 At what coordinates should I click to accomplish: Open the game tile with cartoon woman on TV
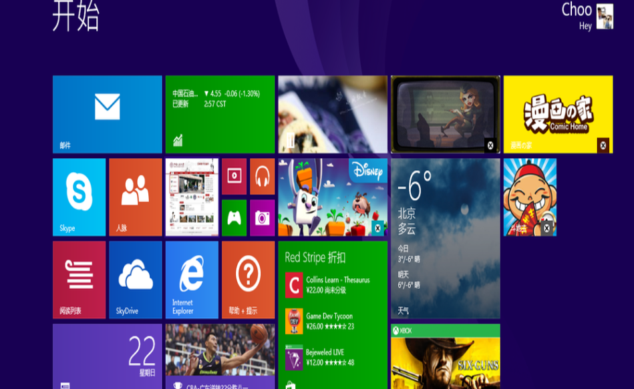pos(446,114)
